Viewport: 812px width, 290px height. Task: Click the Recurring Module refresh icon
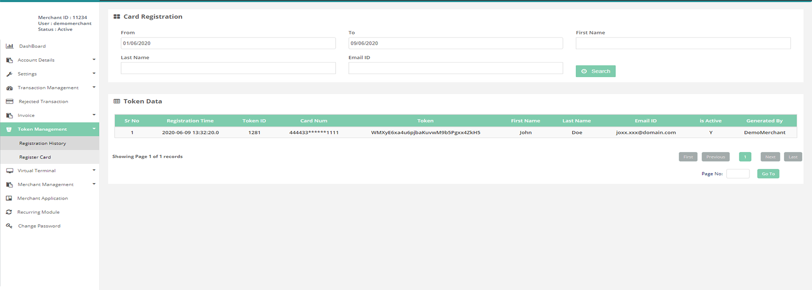pos(9,212)
